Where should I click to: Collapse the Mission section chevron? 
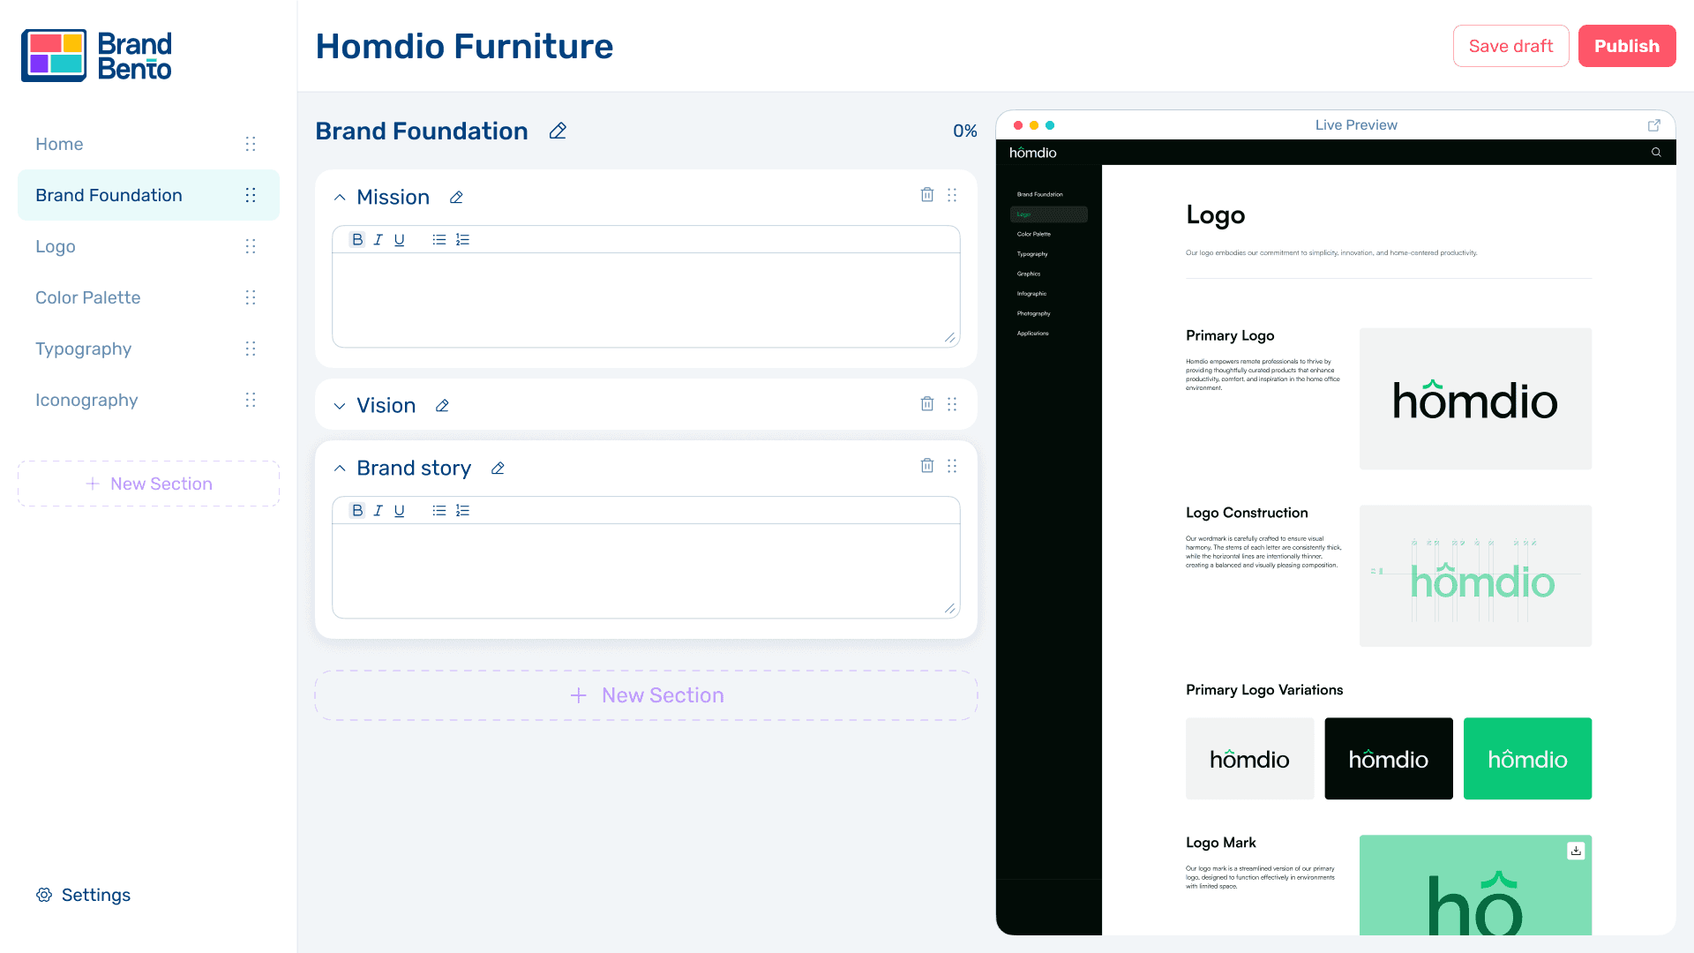[x=340, y=198]
